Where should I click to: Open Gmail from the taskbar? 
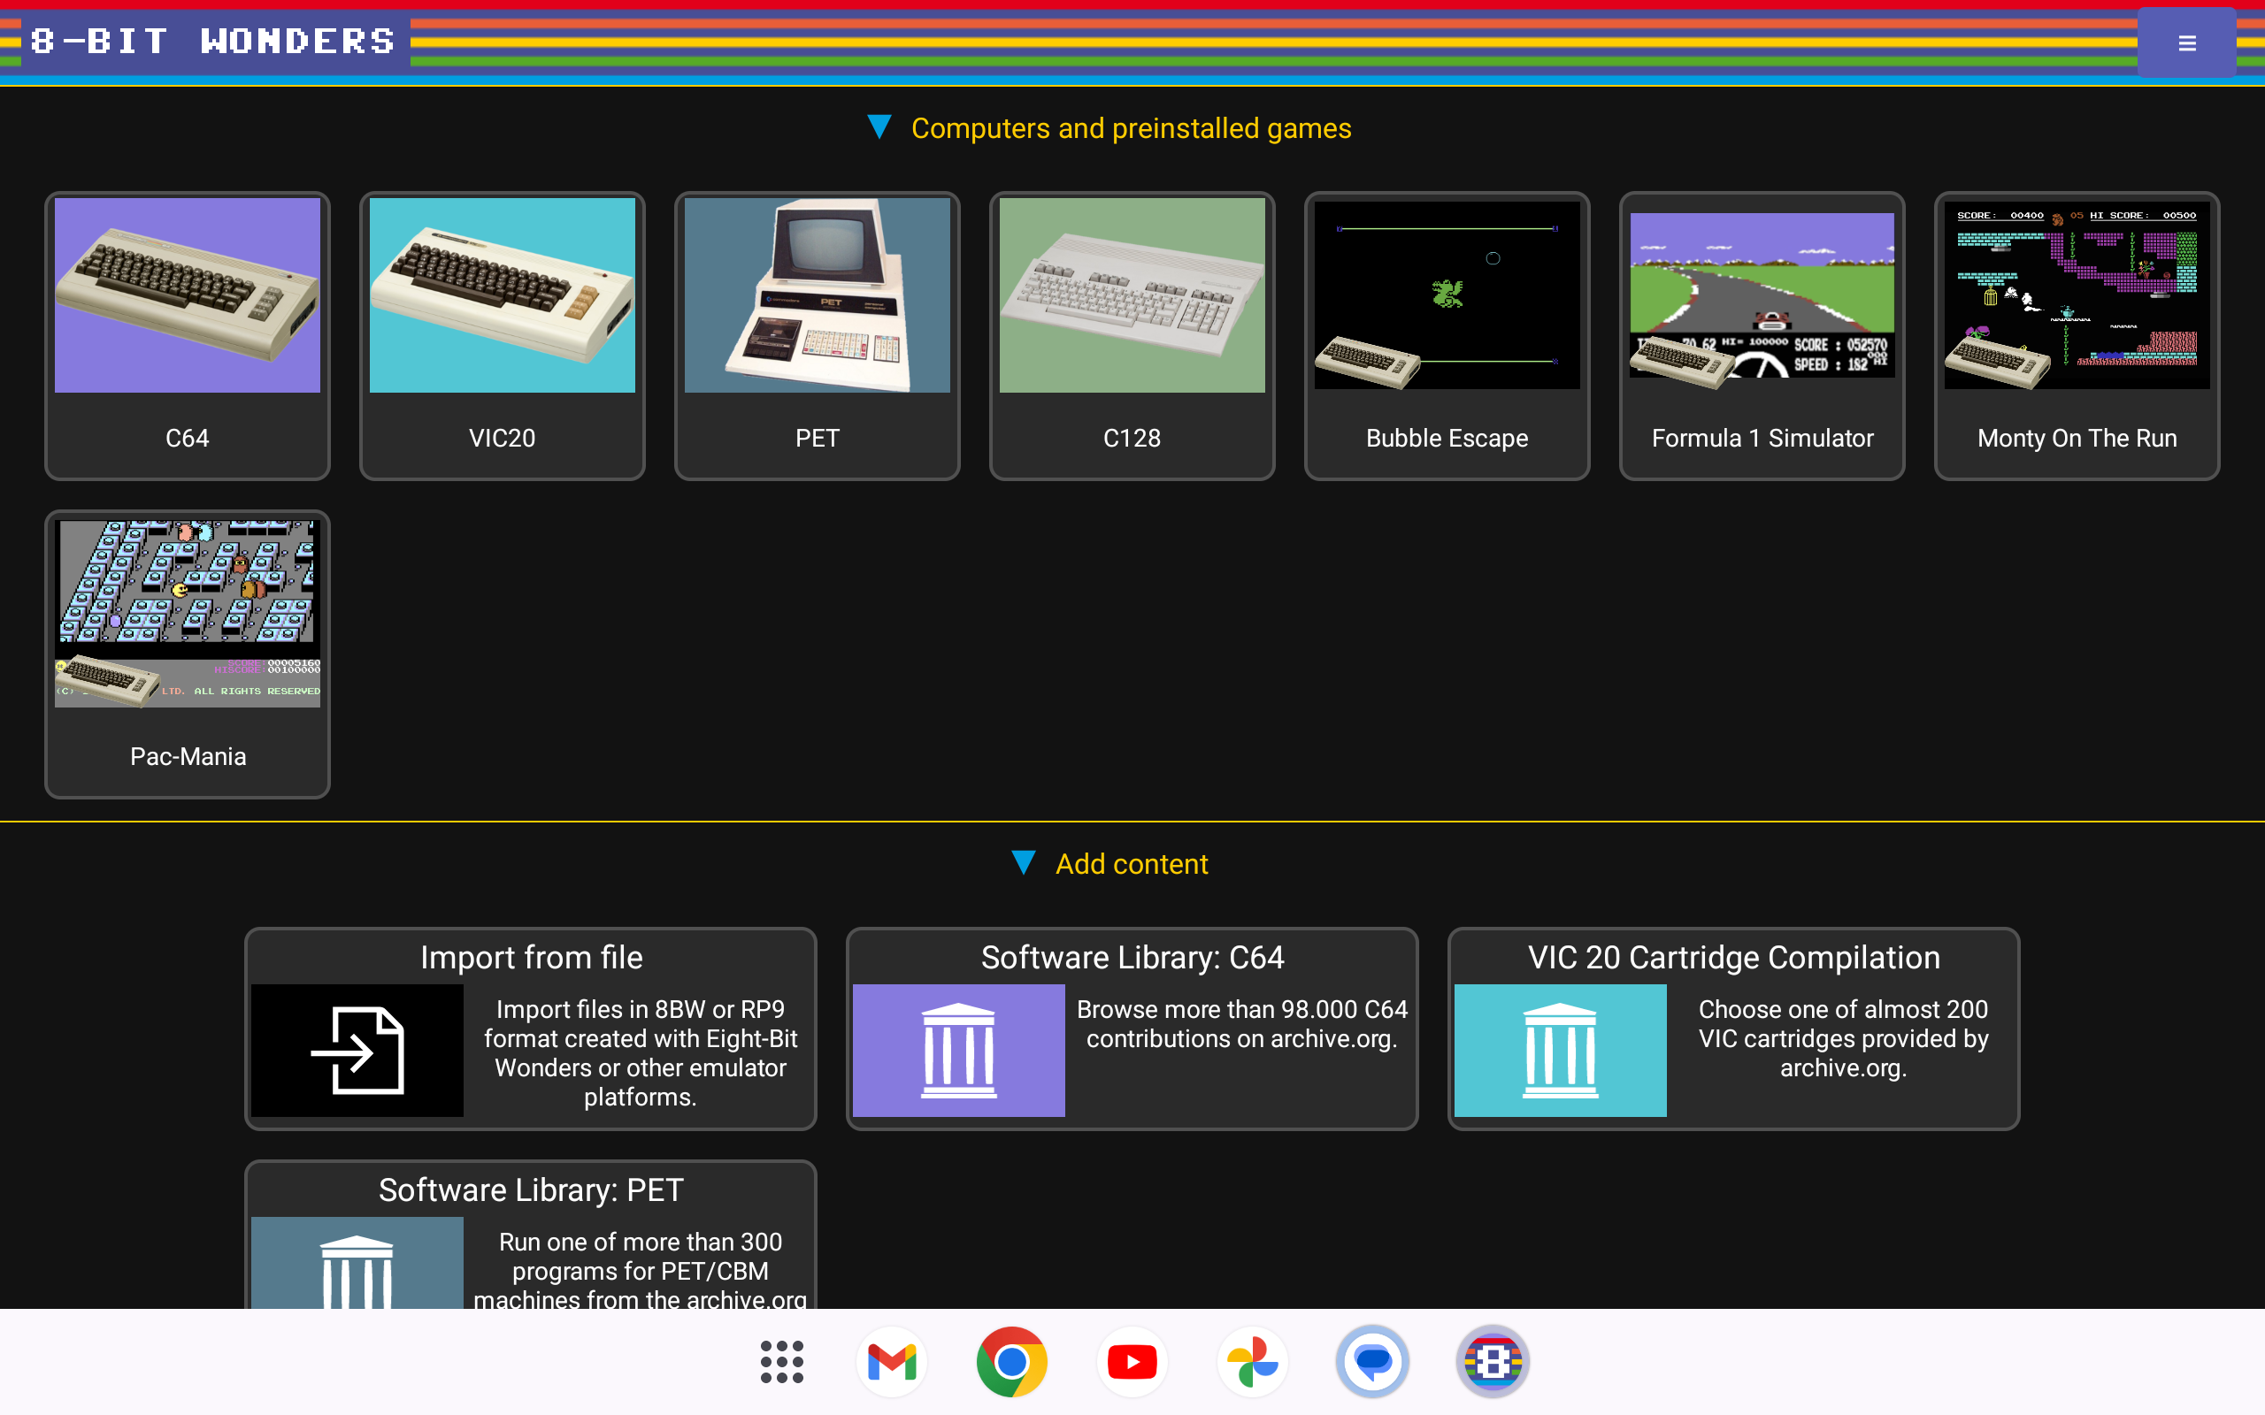[x=891, y=1362]
